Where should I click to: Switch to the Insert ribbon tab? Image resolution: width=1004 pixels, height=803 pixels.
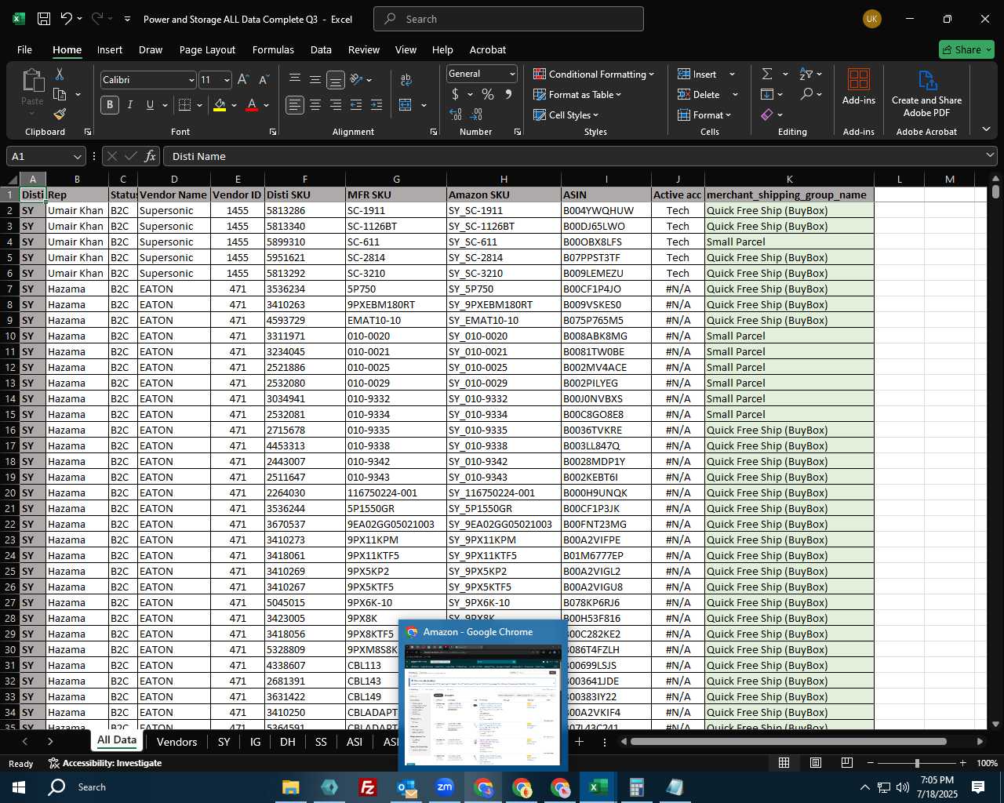(x=110, y=49)
